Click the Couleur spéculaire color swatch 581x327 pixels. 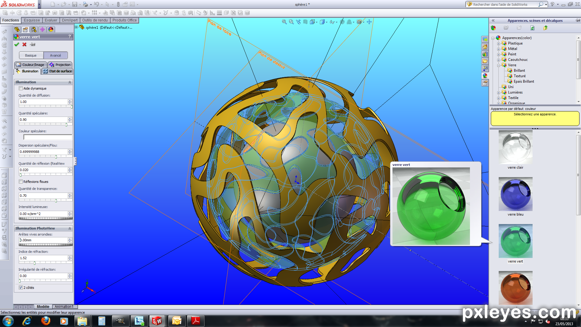(x=48, y=137)
